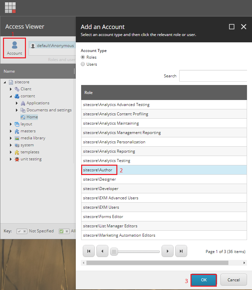The height and width of the screenshot is (290, 252).
Task: Click the Account button in Access Viewer
Action: [x=14, y=48]
